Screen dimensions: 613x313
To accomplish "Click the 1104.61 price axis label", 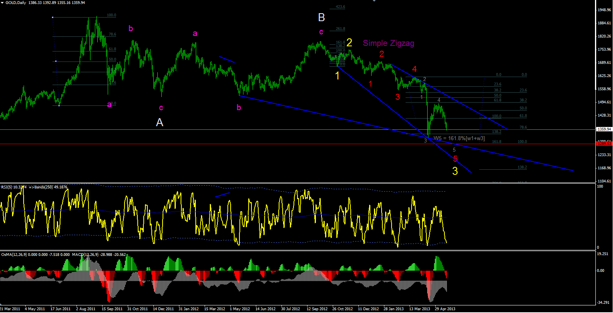I will pos(605,181).
